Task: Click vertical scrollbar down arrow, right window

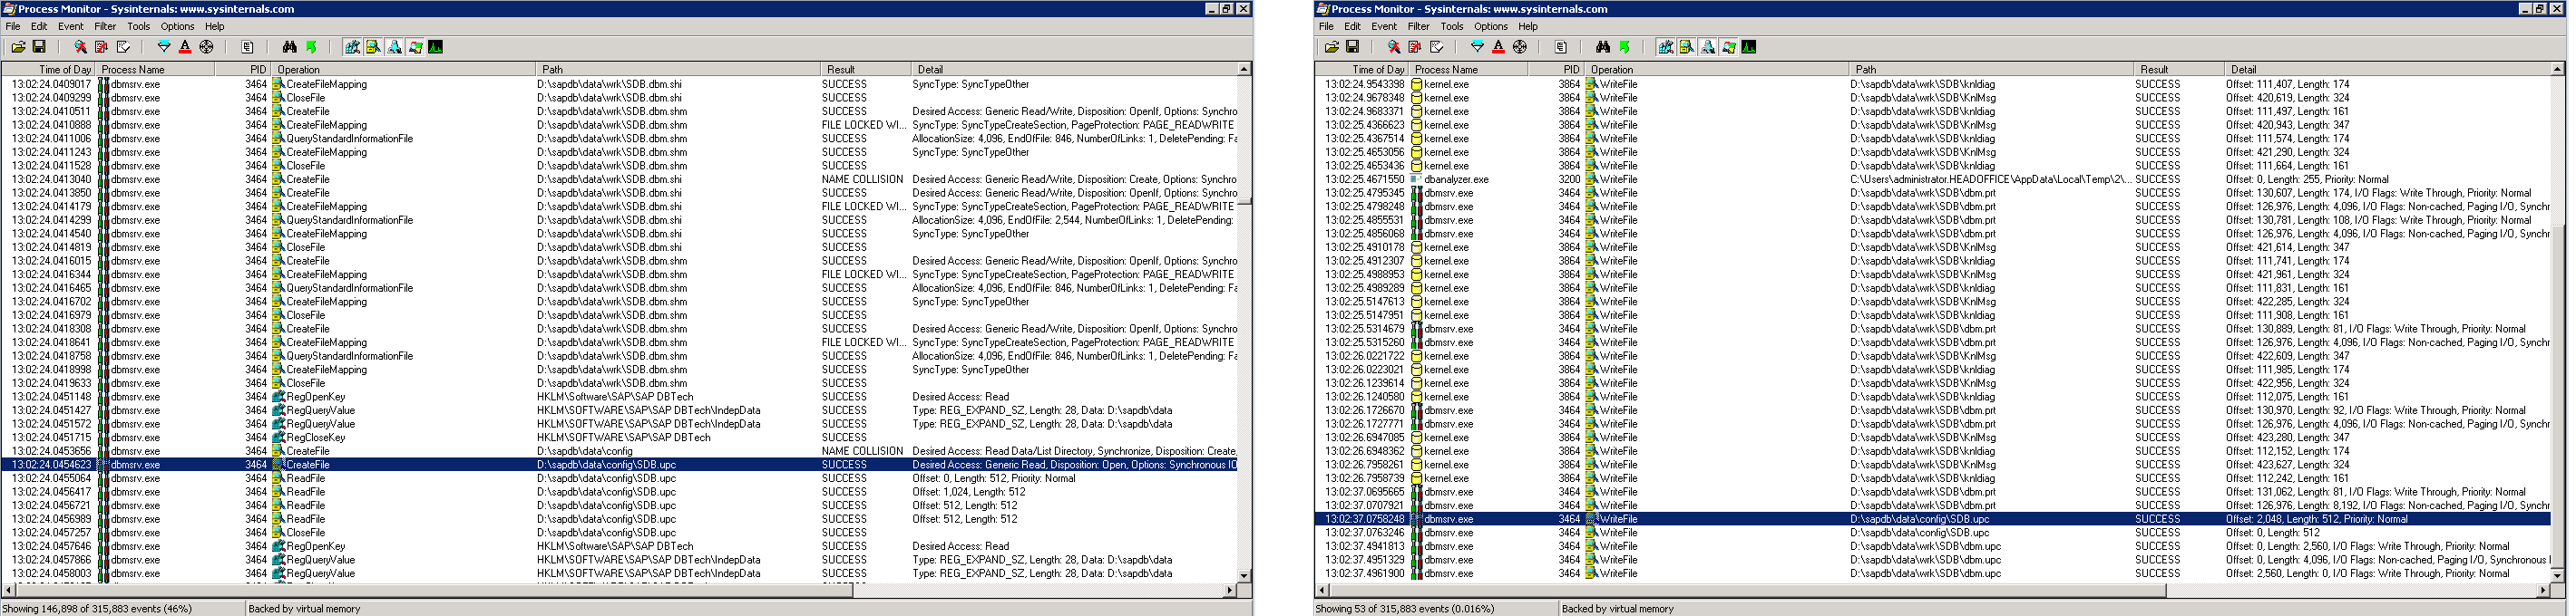Action: click(x=2558, y=576)
